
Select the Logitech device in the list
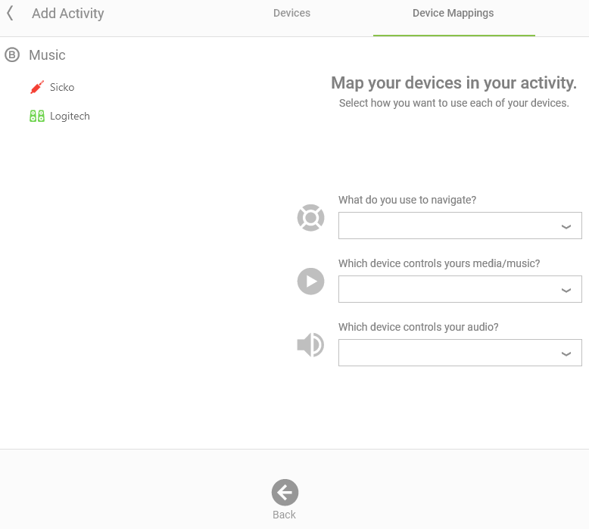[x=70, y=117]
